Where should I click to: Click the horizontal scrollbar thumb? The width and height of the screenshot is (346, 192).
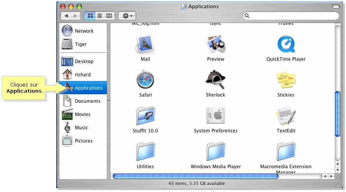pos(195,176)
